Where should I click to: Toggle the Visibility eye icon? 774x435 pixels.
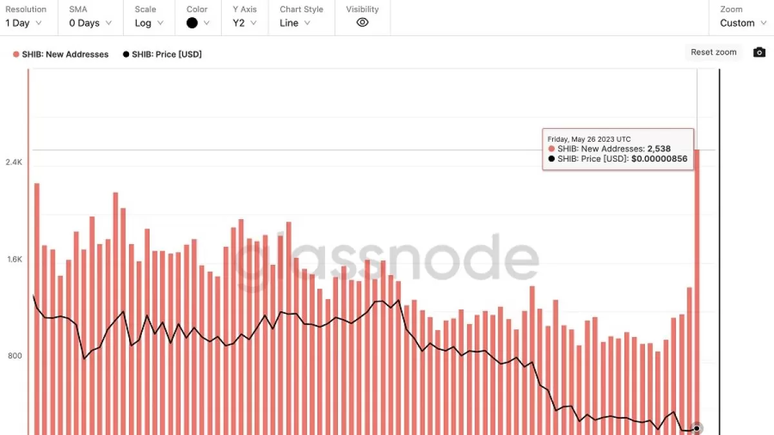tap(362, 23)
